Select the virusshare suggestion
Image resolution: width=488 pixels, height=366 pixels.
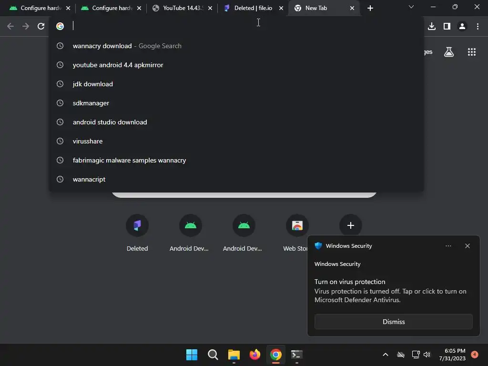coord(236,141)
